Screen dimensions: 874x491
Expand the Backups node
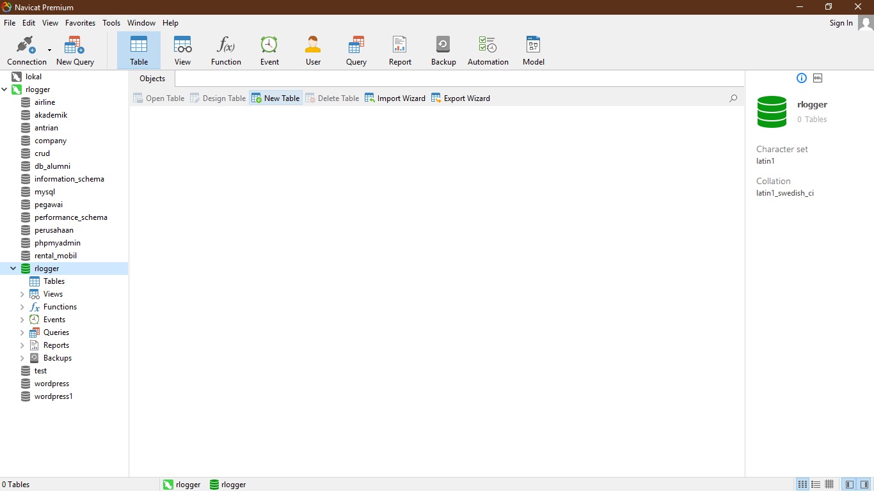pos(22,358)
